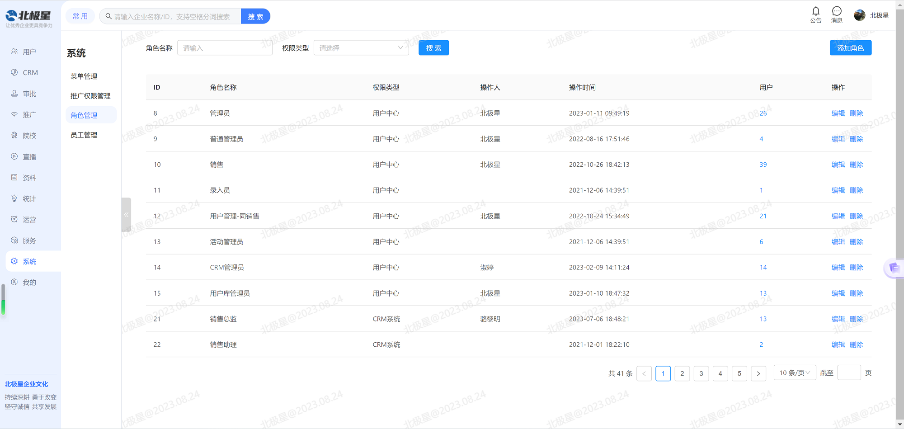Go to page 4
The width and height of the screenshot is (904, 429).
[x=720, y=373]
